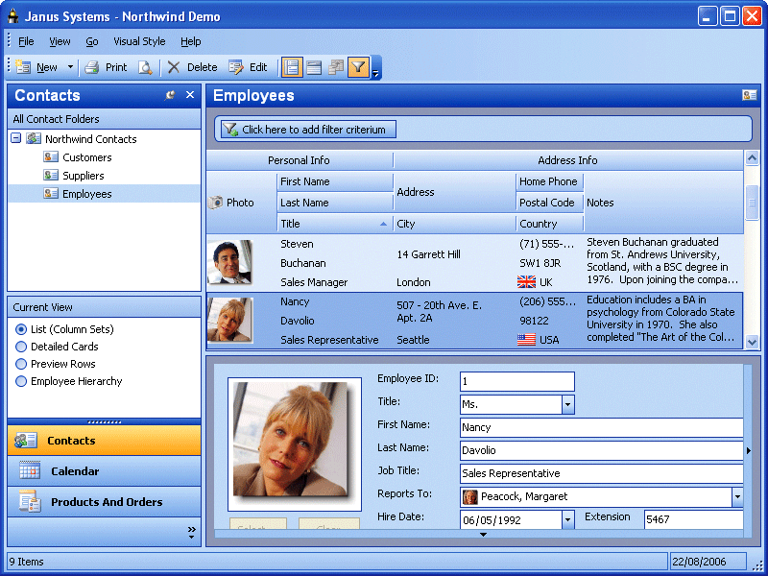
Task: Click the Extension field with 5467
Action: pyautogui.click(x=693, y=519)
